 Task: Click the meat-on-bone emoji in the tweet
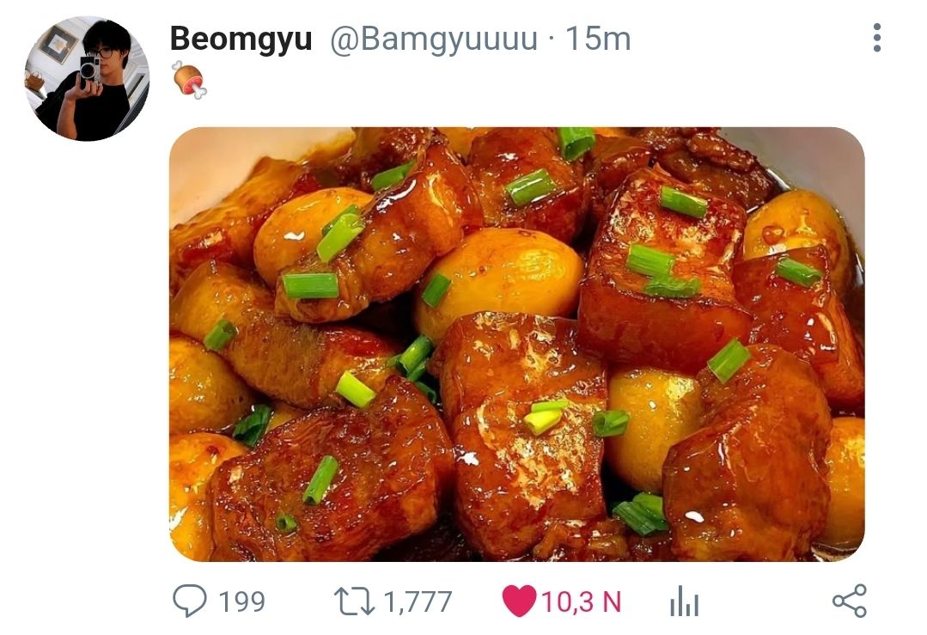tap(188, 79)
